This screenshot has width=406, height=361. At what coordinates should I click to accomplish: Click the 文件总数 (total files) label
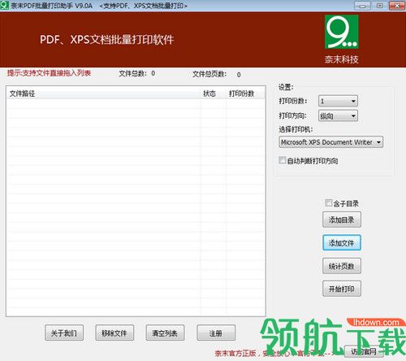tap(132, 73)
